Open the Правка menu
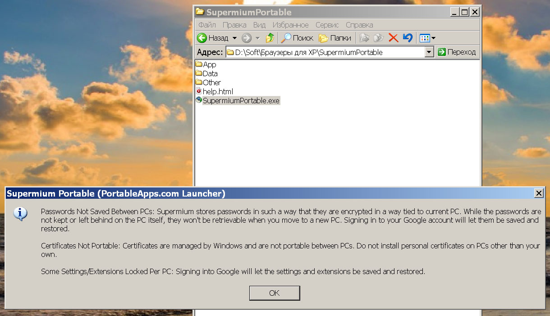Image resolution: width=550 pixels, height=316 pixels. [234, 25]
